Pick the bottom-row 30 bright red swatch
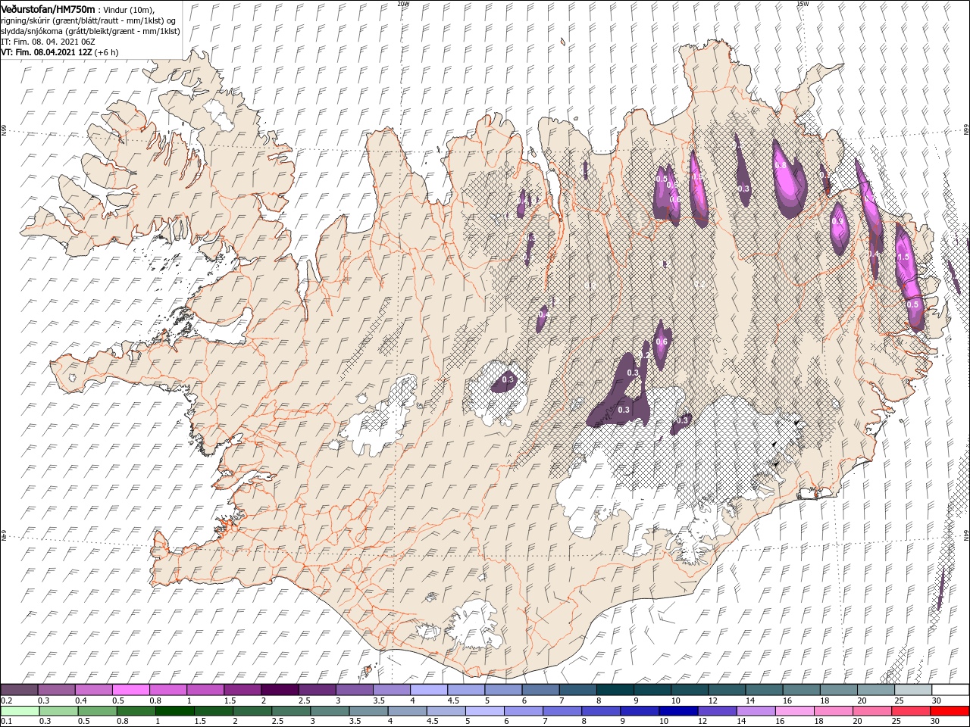The height and width of the screenshot is (727, 970). 950,711
